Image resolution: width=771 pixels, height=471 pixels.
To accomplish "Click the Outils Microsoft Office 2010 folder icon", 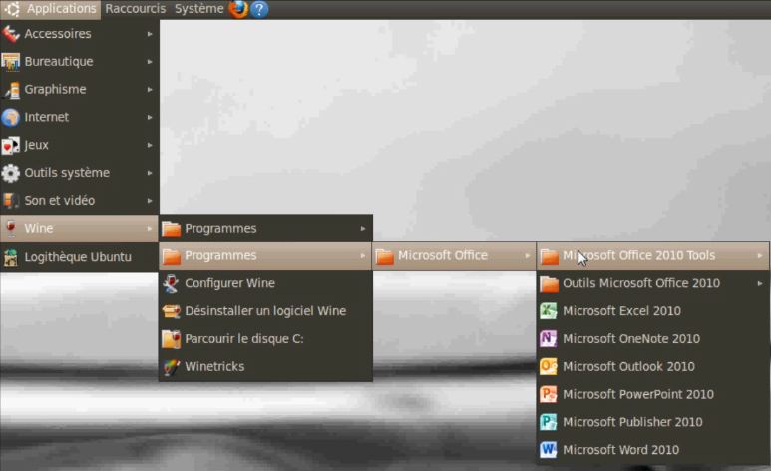I will point(549,284).
